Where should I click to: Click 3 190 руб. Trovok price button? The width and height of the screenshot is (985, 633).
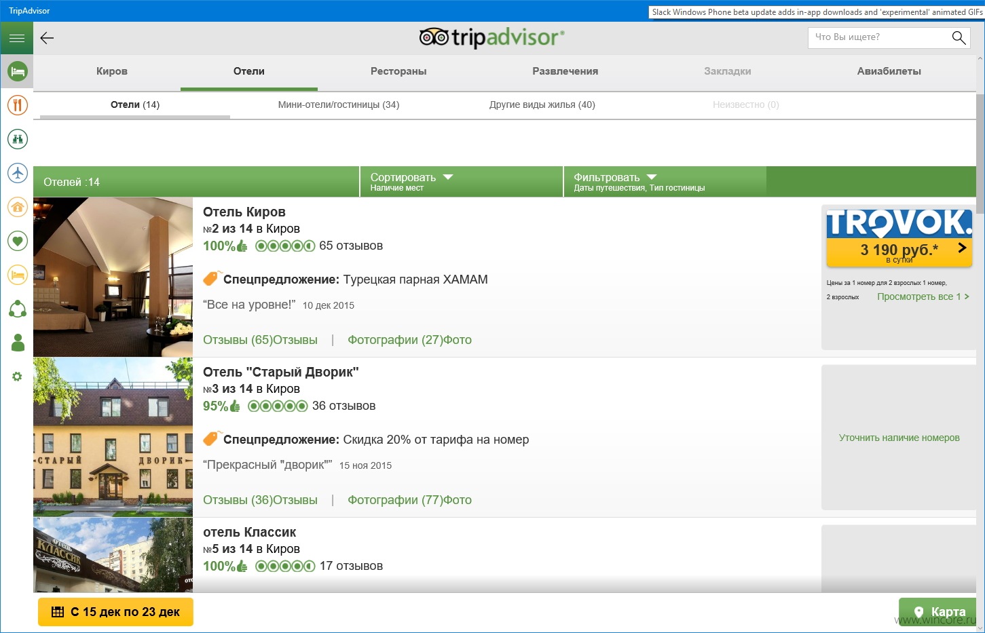click(x=899, y=252)
